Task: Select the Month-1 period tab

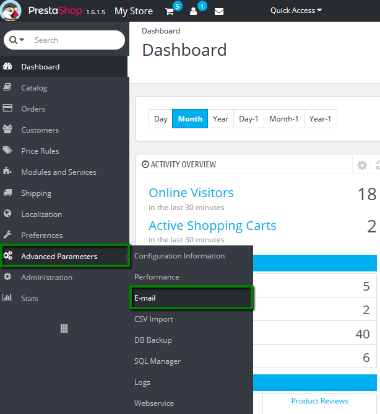Action: 284,119
